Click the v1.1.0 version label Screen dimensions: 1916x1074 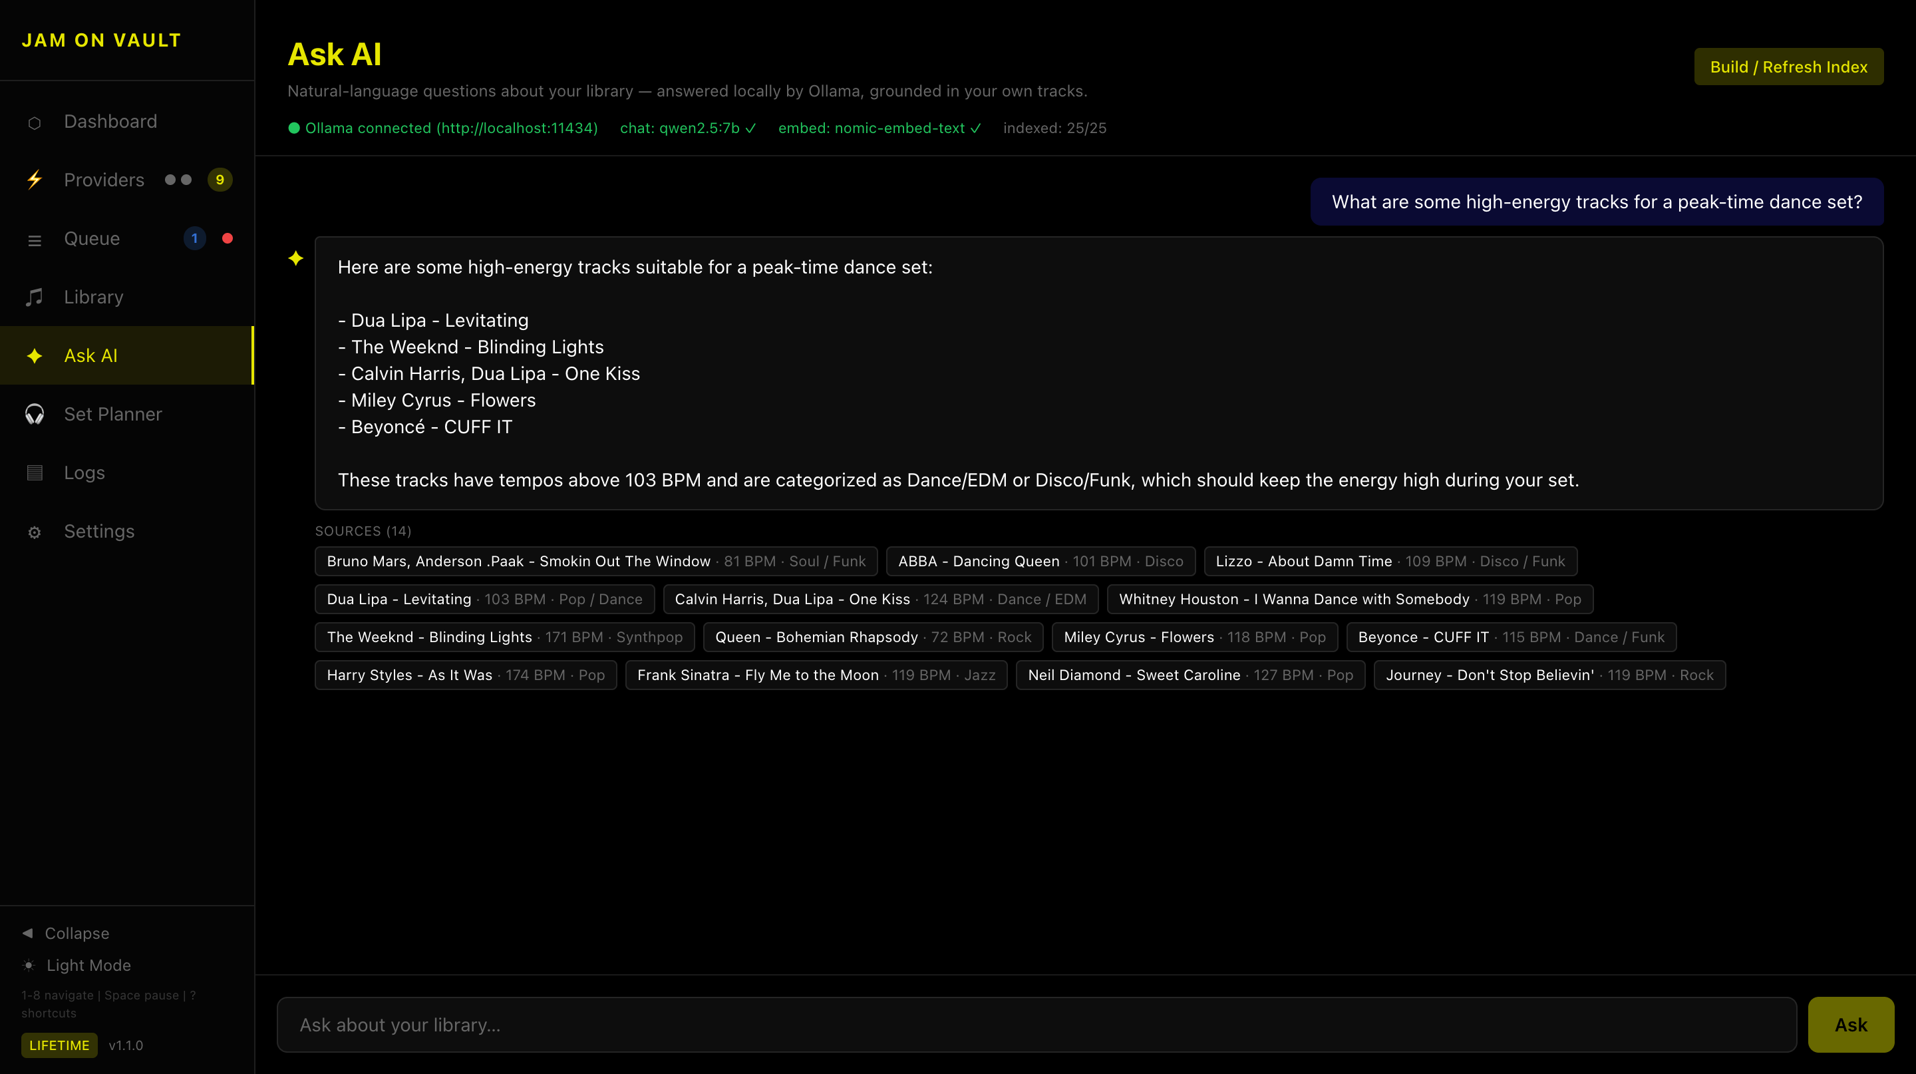pyautogui.click(x=126, y=1045)
